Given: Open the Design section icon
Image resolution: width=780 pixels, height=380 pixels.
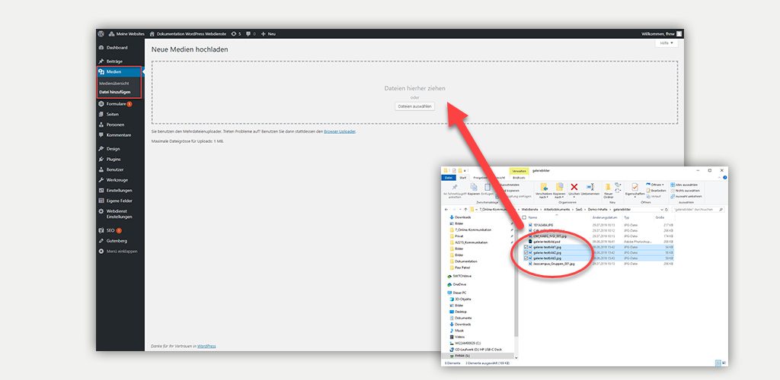Looking at the screenshot, I should 101,149.
